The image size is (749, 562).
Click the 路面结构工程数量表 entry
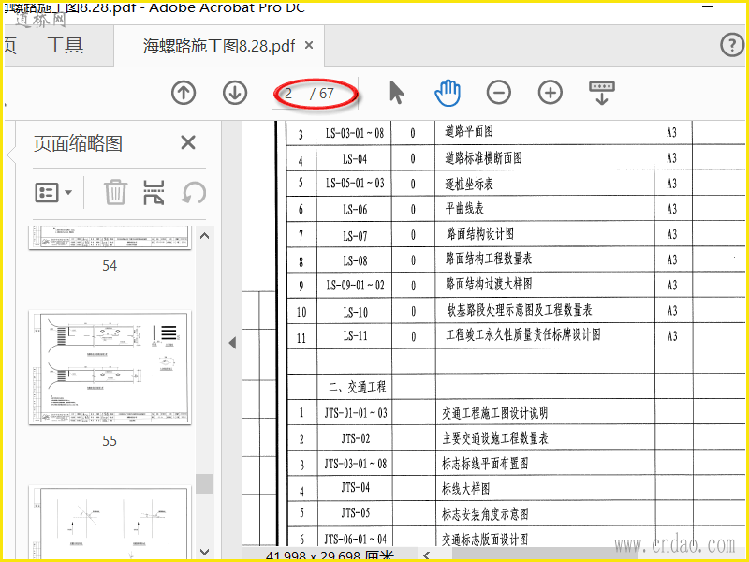[489, 259]
